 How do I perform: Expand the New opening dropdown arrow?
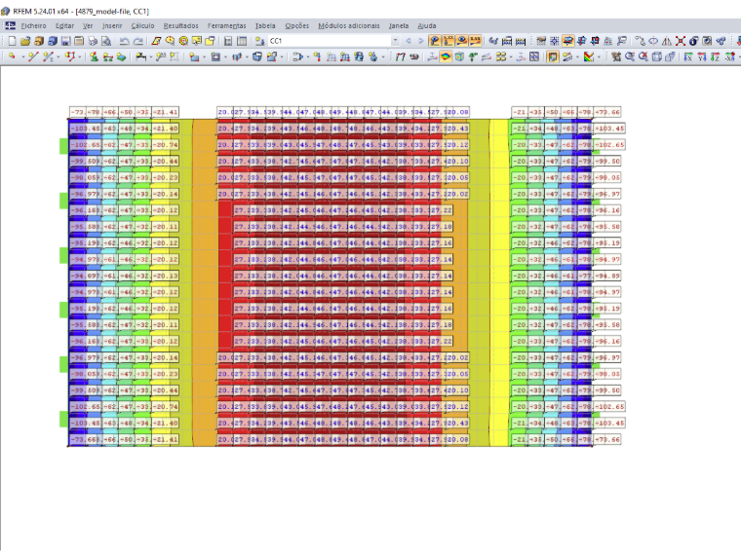coord(225,56)
